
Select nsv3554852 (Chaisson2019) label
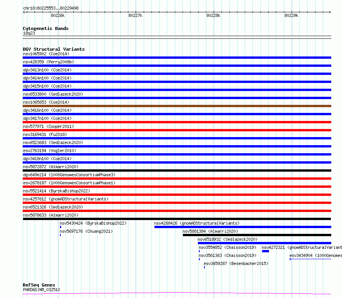tap(227, 247)
